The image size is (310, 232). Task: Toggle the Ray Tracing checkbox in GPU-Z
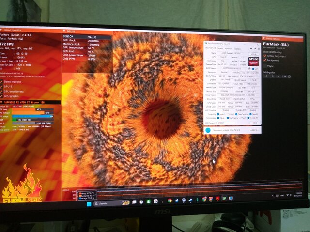point(228,118)
